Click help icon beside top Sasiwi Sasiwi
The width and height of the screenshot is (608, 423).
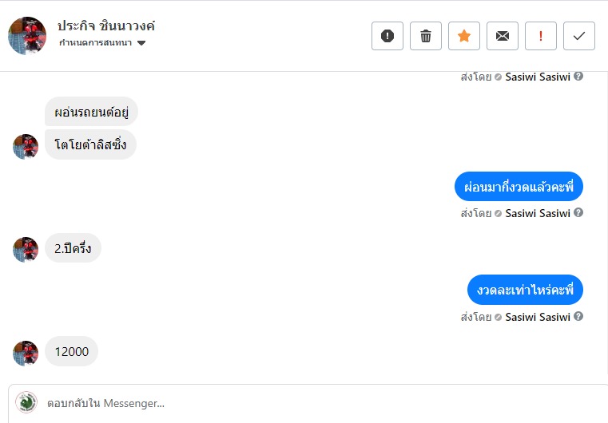click(x=578, y=77)
